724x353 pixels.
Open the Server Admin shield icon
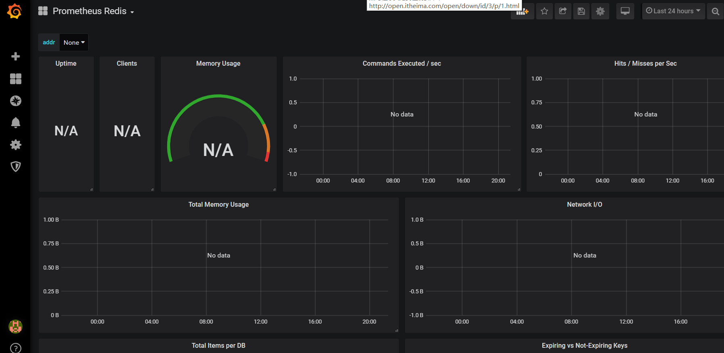(x=16, y=166)
